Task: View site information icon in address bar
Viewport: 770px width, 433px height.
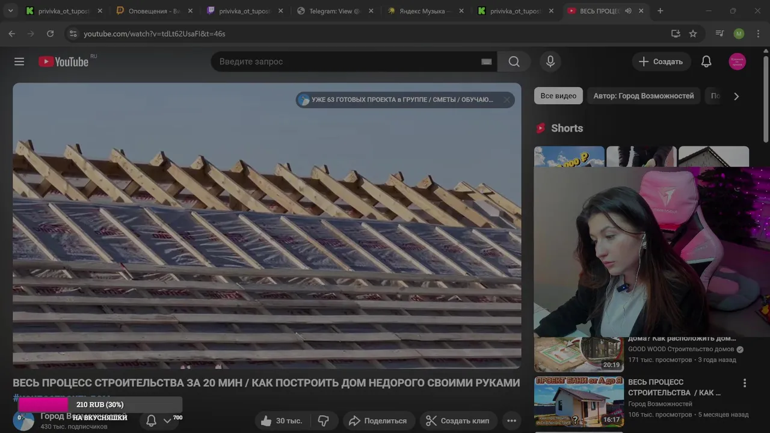Action: tap(73, 34)
